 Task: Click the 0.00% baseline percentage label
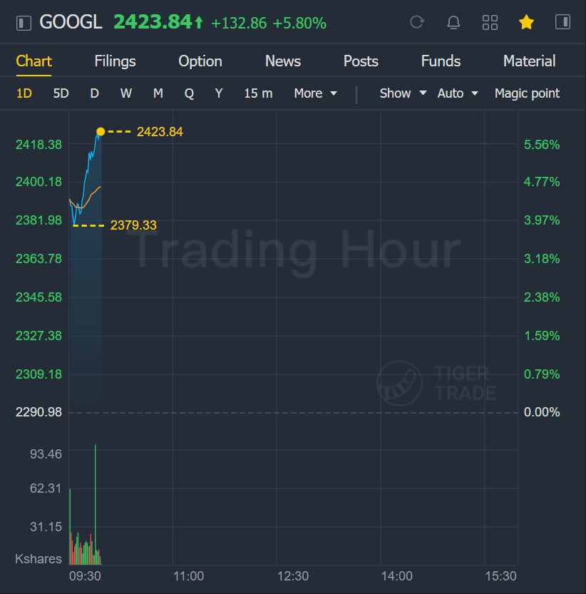542,412
